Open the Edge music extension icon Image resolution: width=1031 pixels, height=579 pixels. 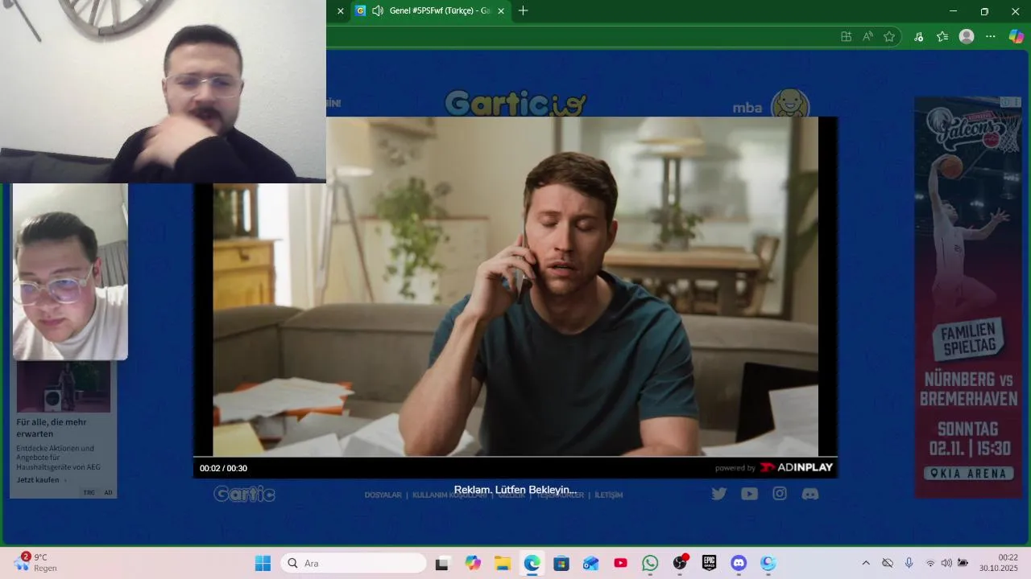pyautogui.click(x=919, y=36)
